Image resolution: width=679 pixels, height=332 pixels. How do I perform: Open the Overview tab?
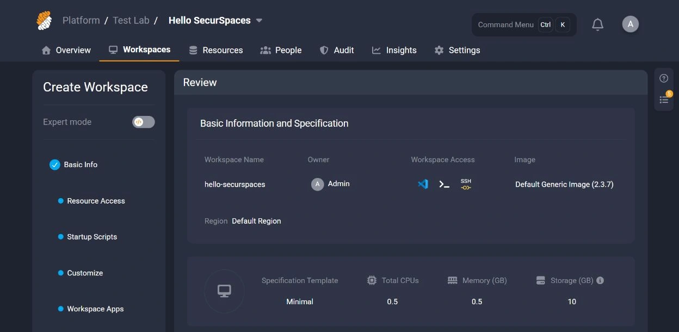point(66,50)
